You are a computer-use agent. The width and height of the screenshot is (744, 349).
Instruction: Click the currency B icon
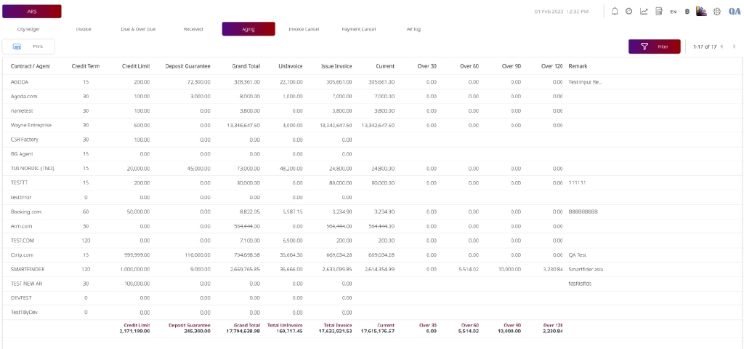point(687,12)
